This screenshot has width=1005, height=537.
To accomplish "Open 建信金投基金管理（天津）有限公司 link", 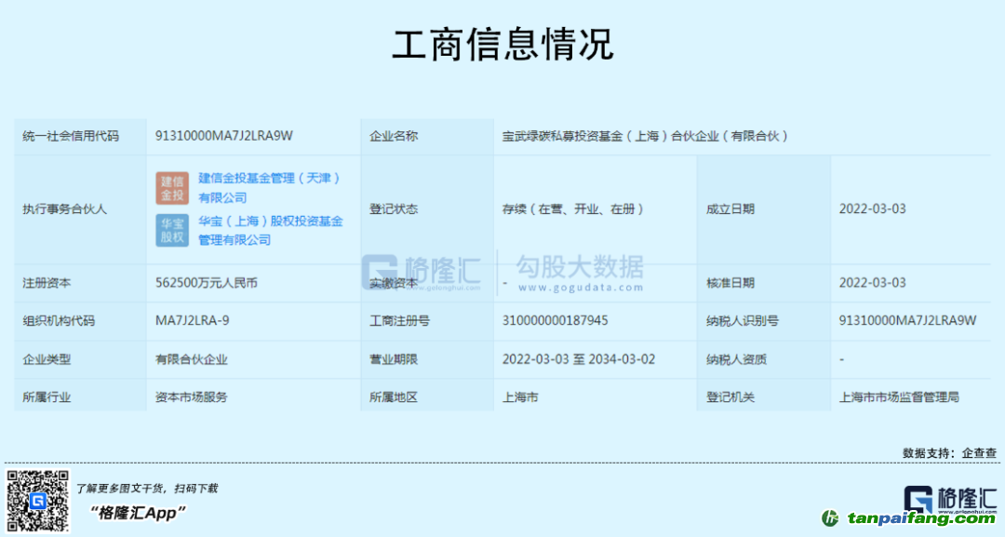I will pos(268,187).
